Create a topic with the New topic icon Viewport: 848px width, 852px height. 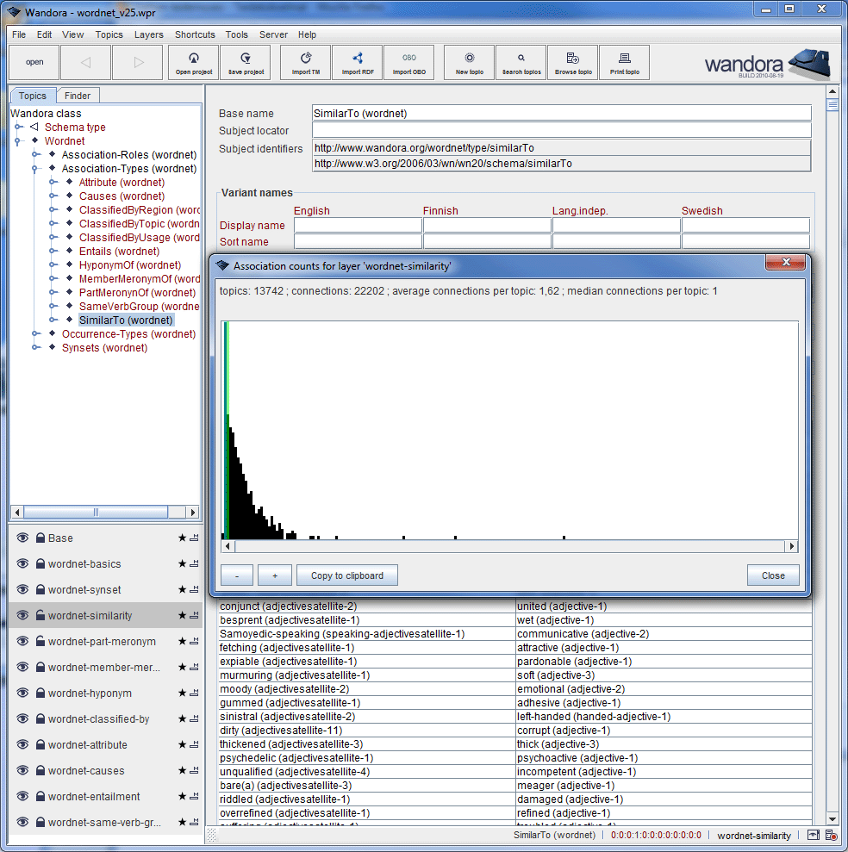click(x=469, y=62)
